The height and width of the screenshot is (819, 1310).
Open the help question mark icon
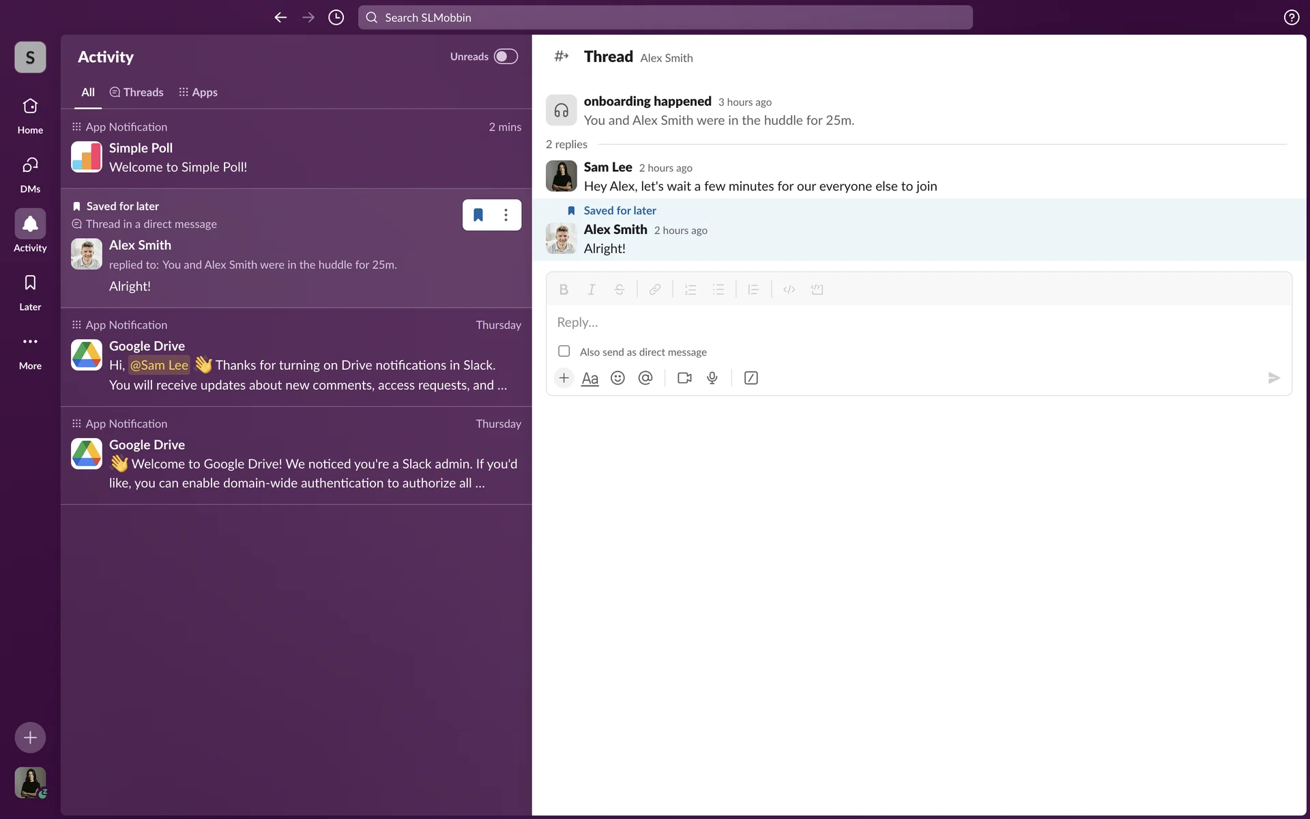click(1291, 18)
